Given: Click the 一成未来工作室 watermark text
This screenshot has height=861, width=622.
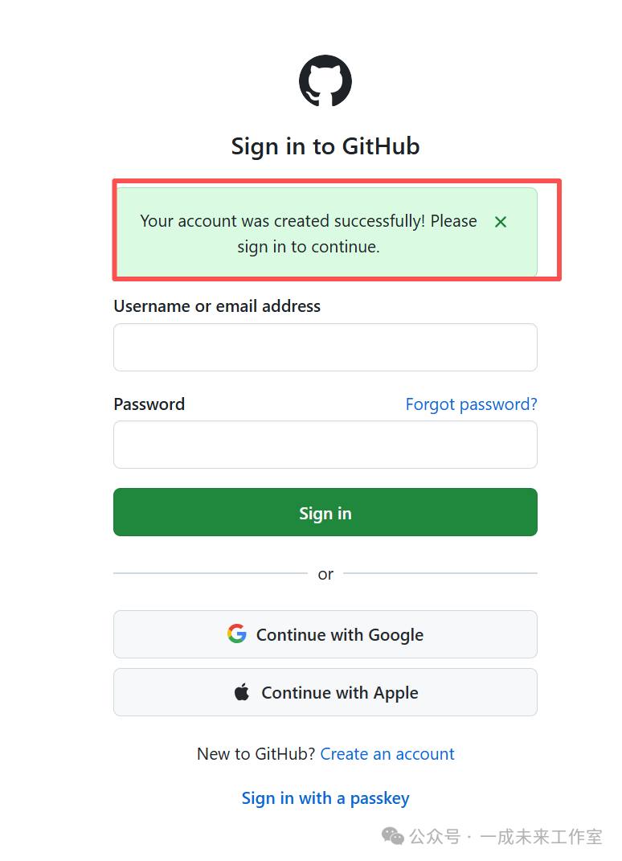Looking at the screenshot, I should click(x=541, y=837).
